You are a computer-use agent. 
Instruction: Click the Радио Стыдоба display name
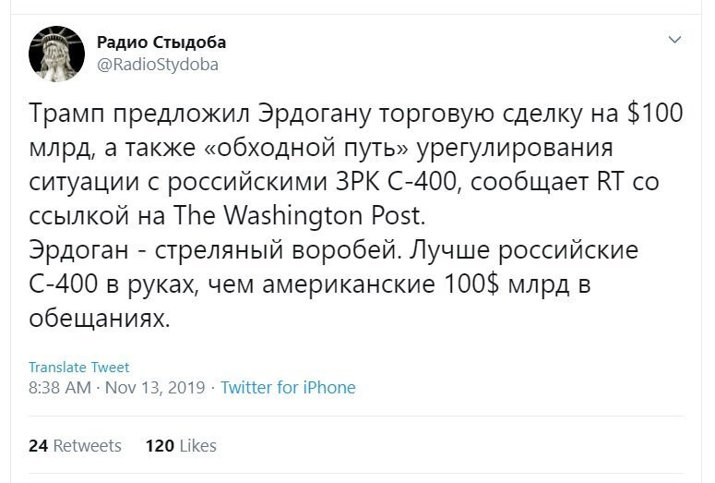161,42
